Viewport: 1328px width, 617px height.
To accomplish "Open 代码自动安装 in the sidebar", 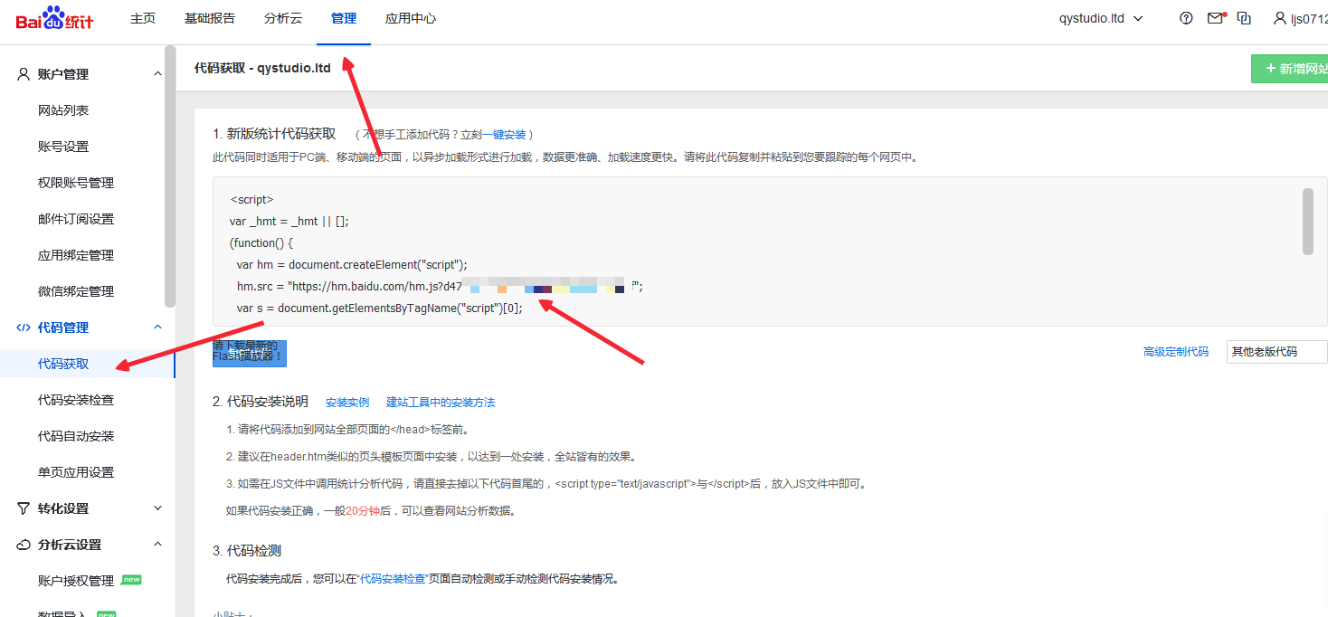I will click(76, 436).
